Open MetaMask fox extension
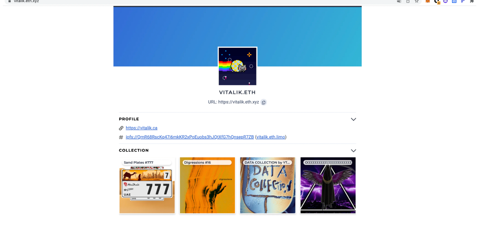 428,1
